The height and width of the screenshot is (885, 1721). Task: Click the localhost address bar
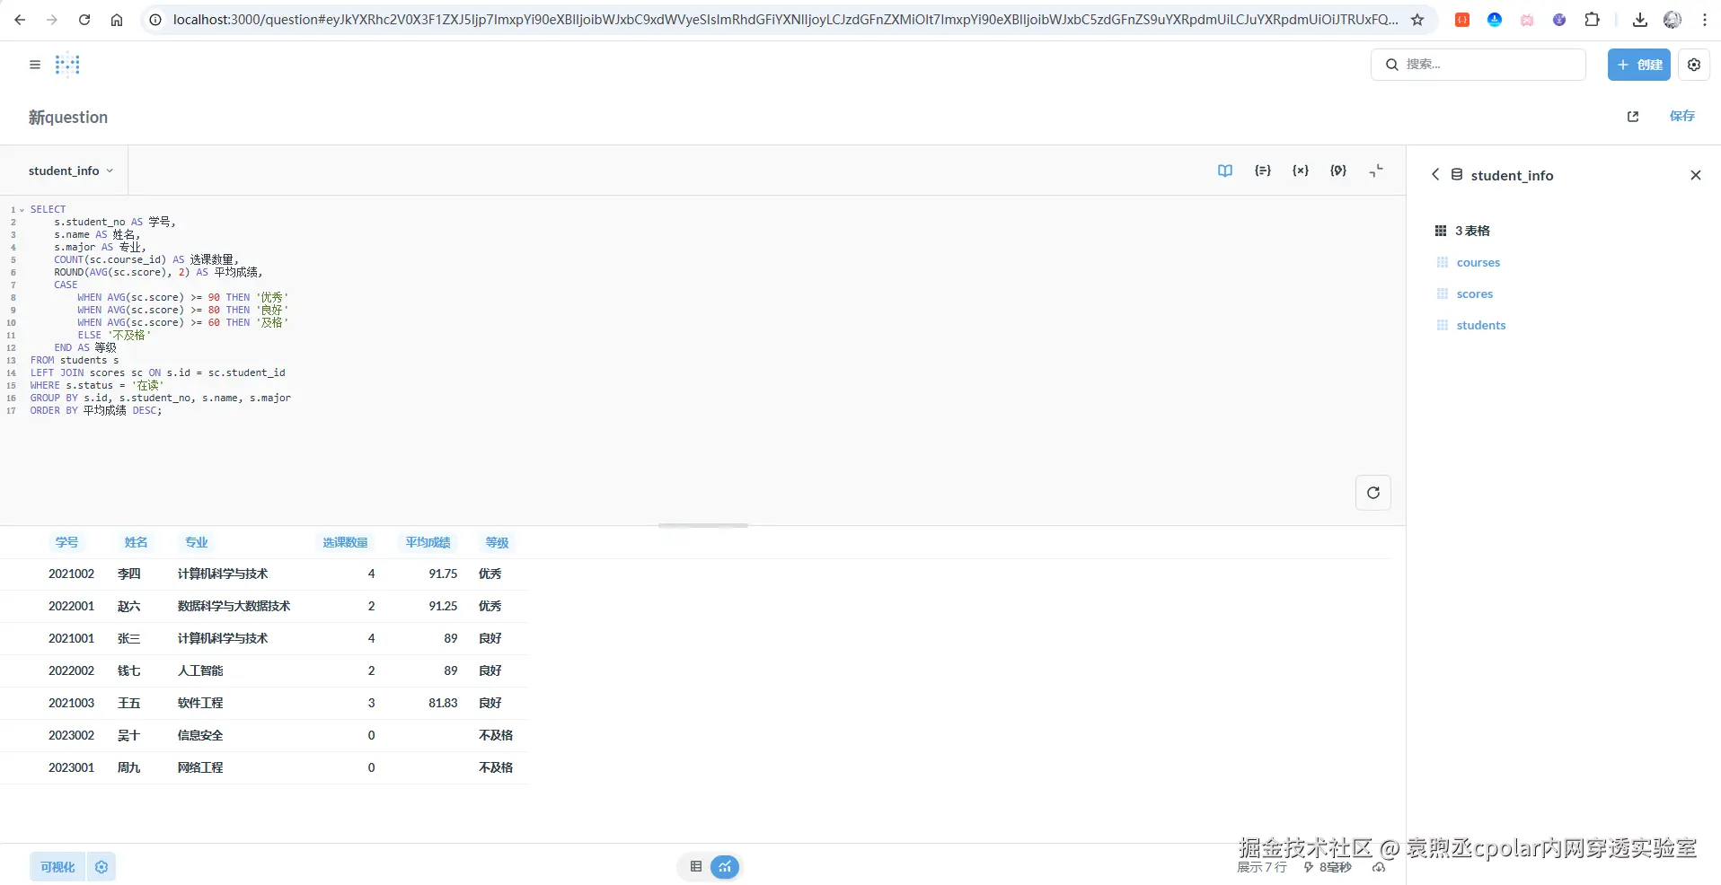(785, 20)
